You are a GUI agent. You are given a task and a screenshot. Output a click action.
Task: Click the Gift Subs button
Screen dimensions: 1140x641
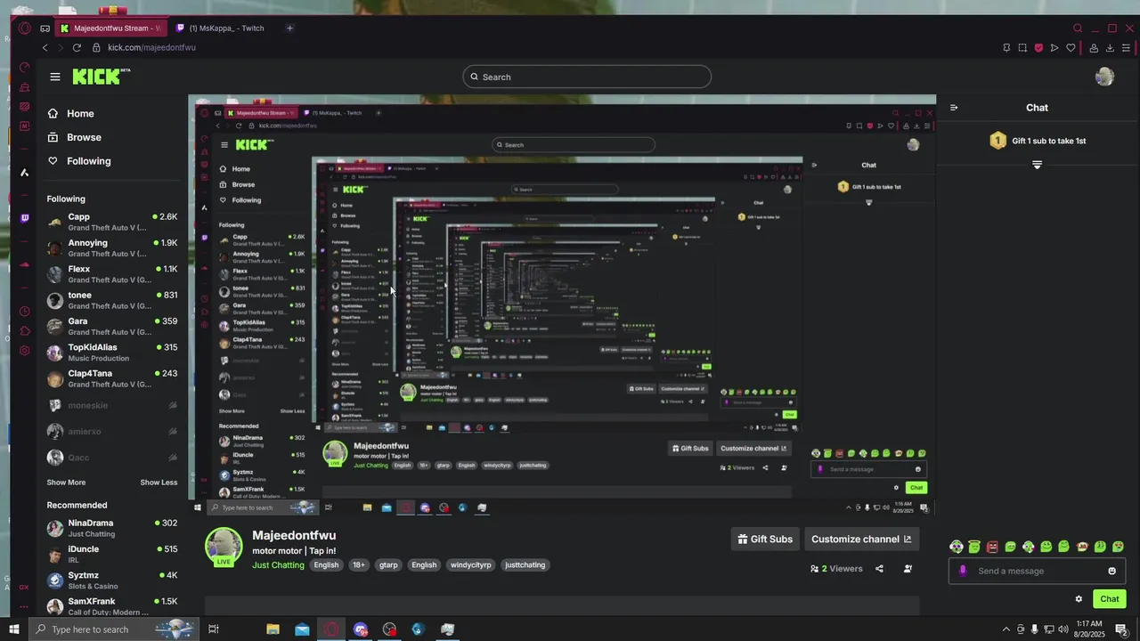pos(765,539)
